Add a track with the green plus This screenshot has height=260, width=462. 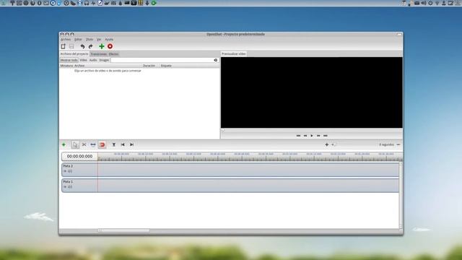64,144
